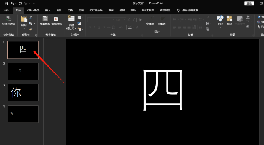This screenshot has width=264, height=145.
Task: Select the Format Painter brush icon
Action: (31, 29)
